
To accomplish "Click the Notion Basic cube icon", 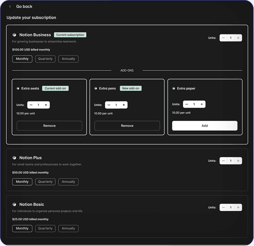I will coord(14,204).
